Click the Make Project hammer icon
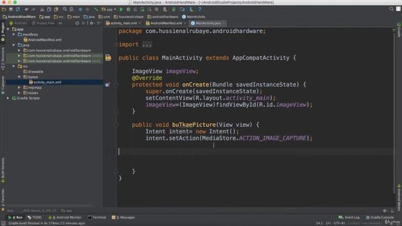The width and height of the screenshot is (402, 226). point(96,9)
